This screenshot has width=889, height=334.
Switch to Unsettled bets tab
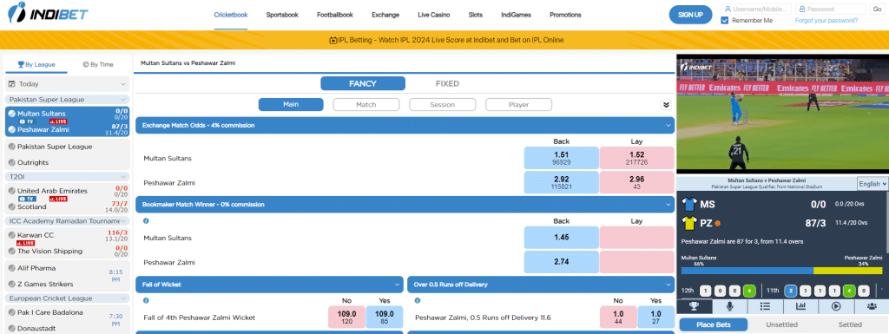(x=782, y=325)
